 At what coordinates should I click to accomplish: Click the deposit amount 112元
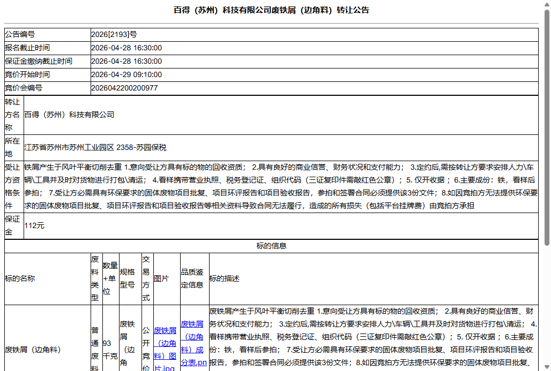point(34,226)
